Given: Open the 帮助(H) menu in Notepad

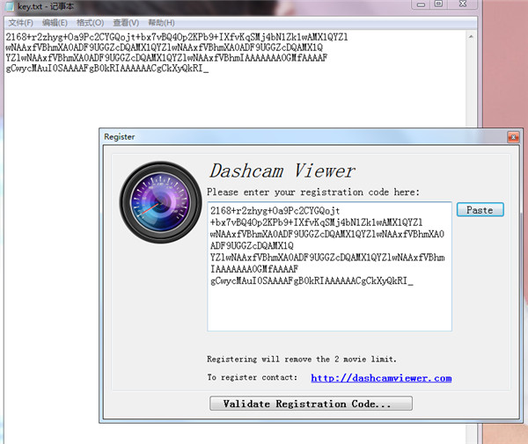Looking at the screenshot, I should (x=161, y=23).
